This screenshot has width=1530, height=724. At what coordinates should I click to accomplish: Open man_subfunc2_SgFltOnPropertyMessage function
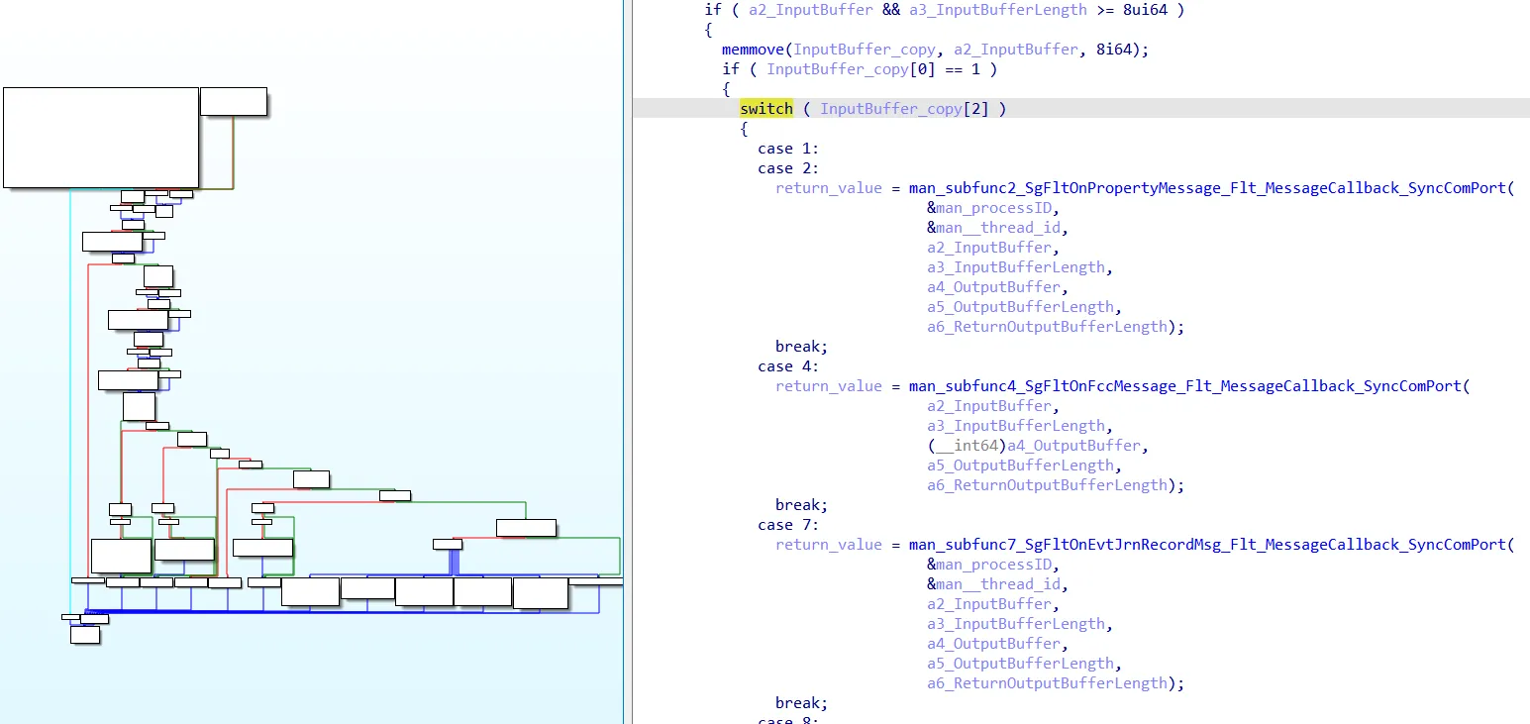1211,188
